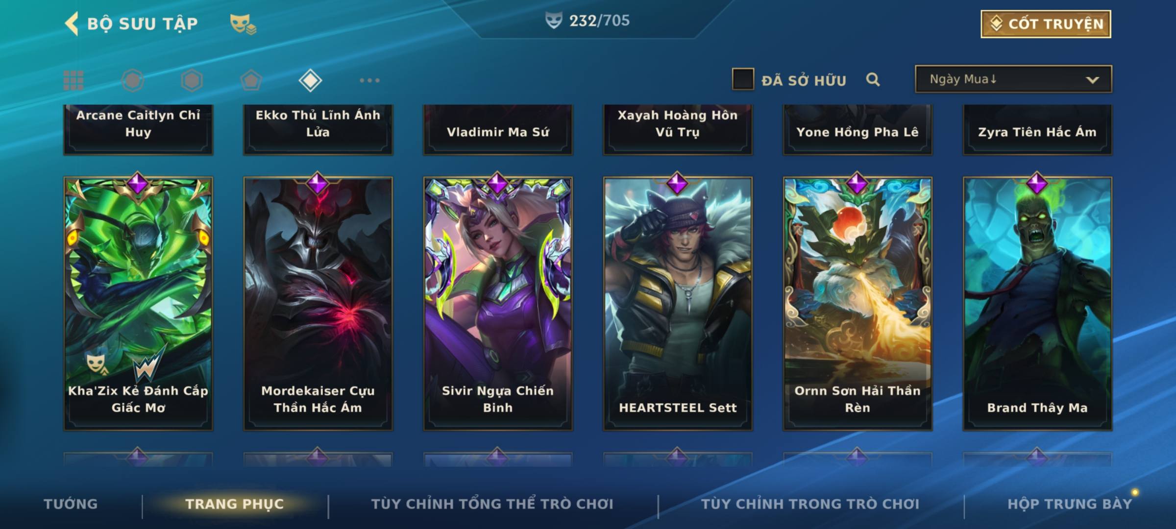Select the all-skins grid filter icon

click(x=73, y=80)
